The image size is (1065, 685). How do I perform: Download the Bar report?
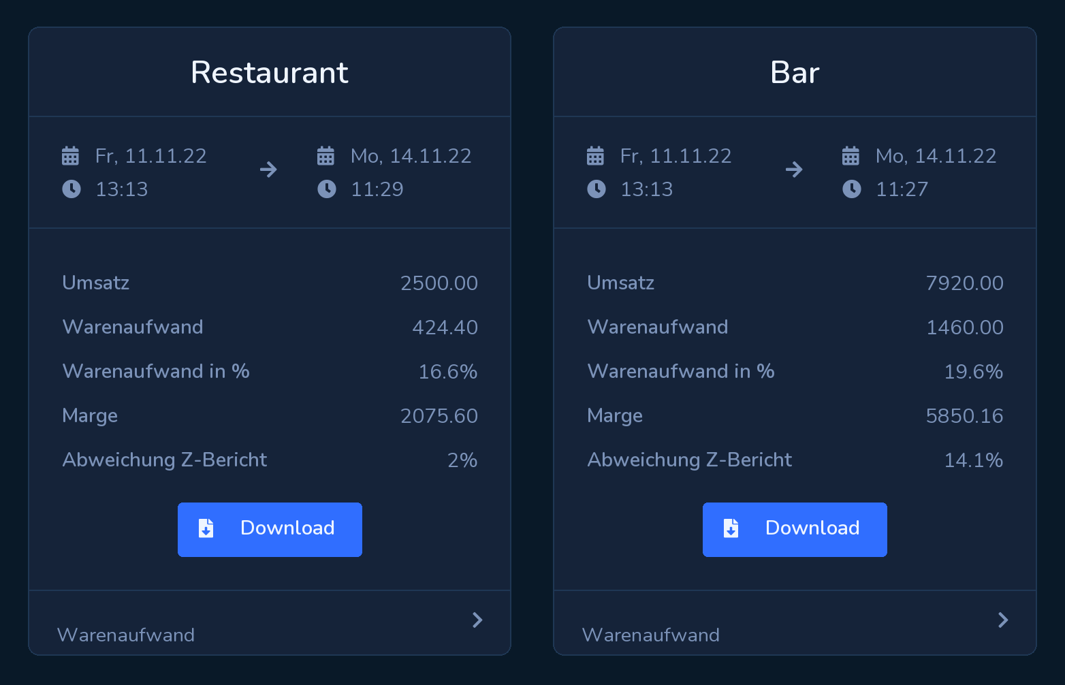795,530
